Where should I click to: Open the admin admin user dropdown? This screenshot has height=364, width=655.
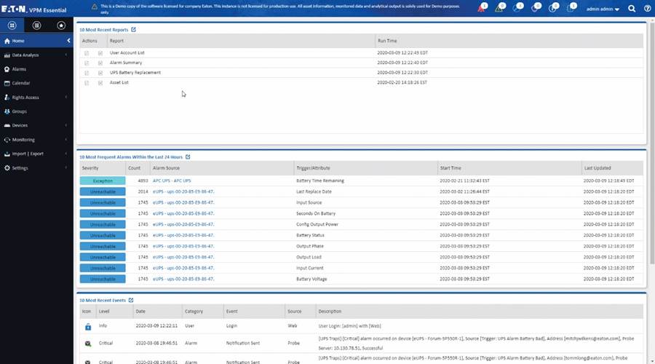(603, 9)
